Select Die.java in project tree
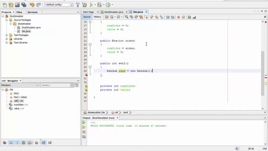This screenshot has height=151, width=268. [x=26, y=31]
